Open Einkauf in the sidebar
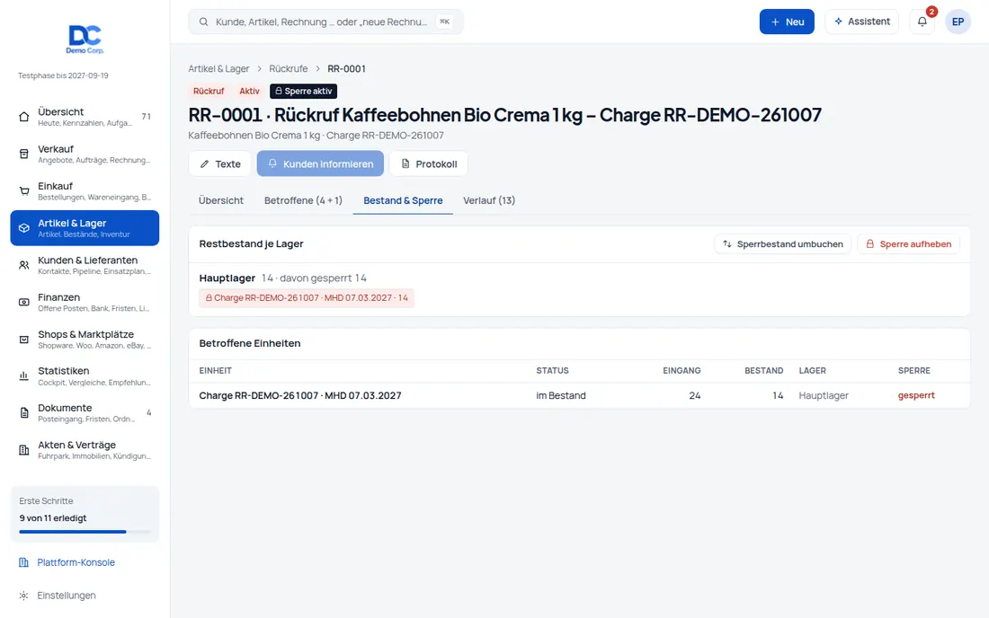The width and height of the screenshot is (989, 618). [85, 191]
